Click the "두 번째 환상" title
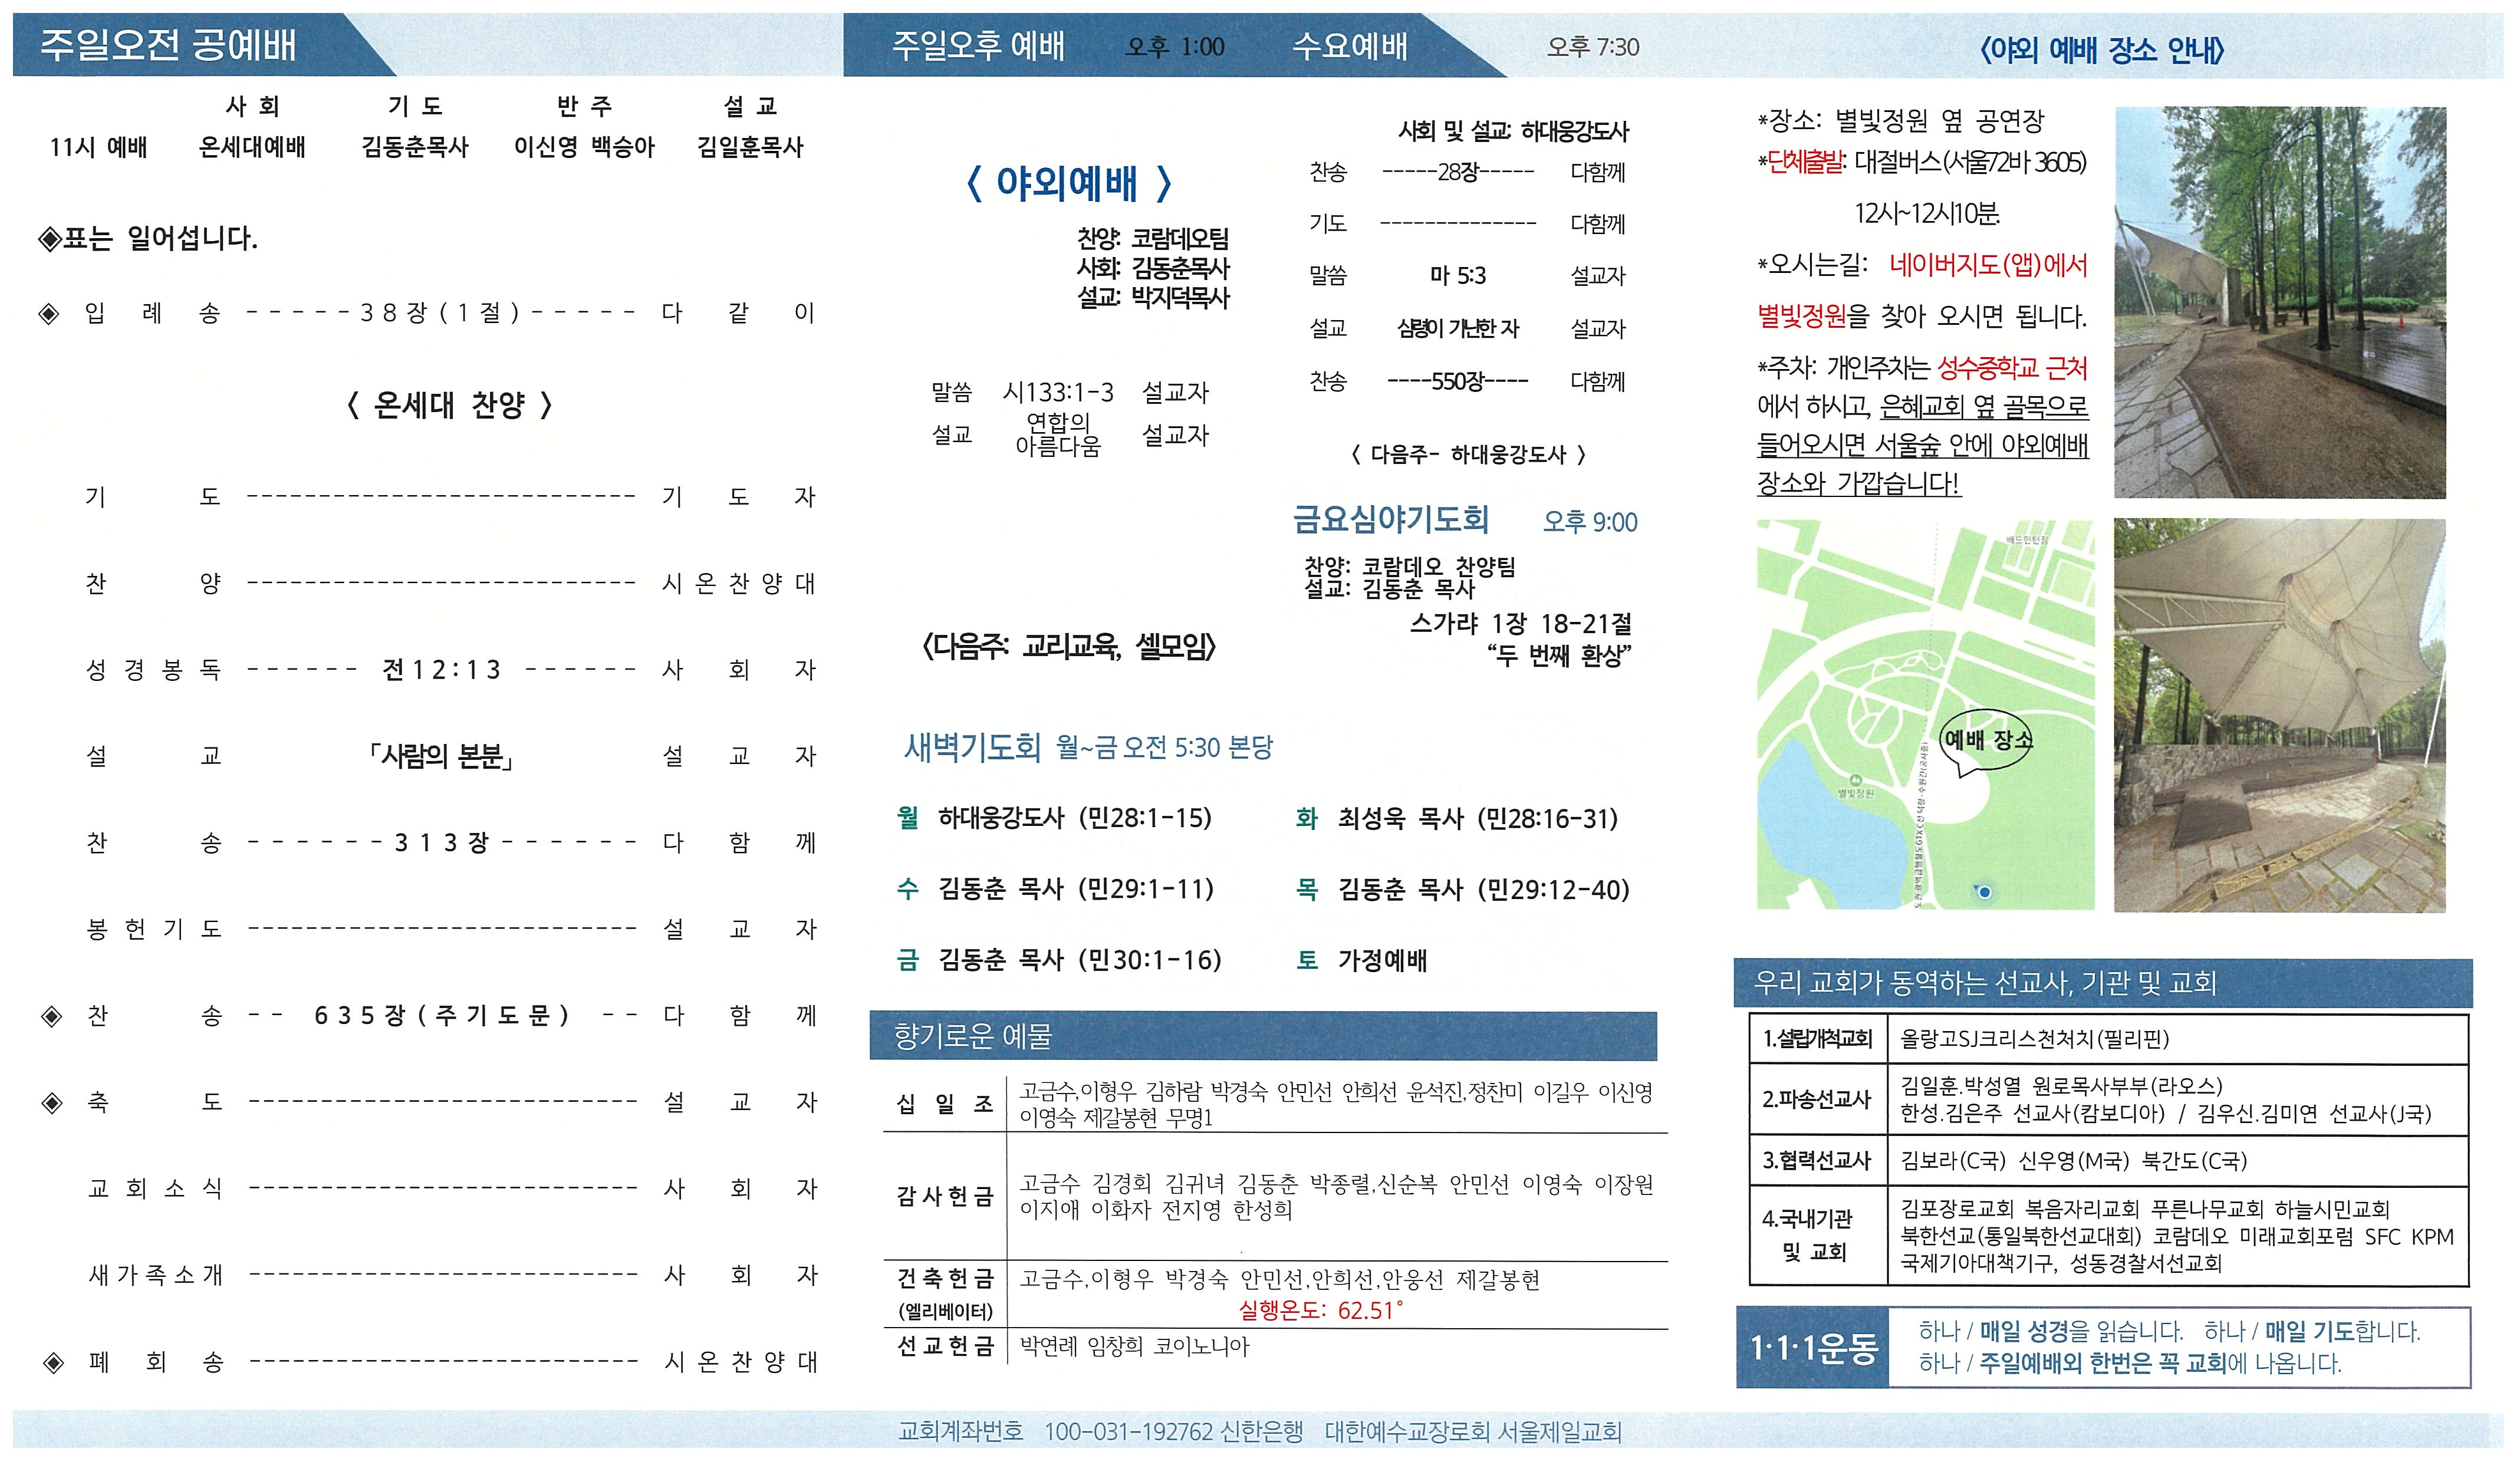The height and width of the screenshot is (1462, 2520). pyautogui.click(x=1559, y=656)
